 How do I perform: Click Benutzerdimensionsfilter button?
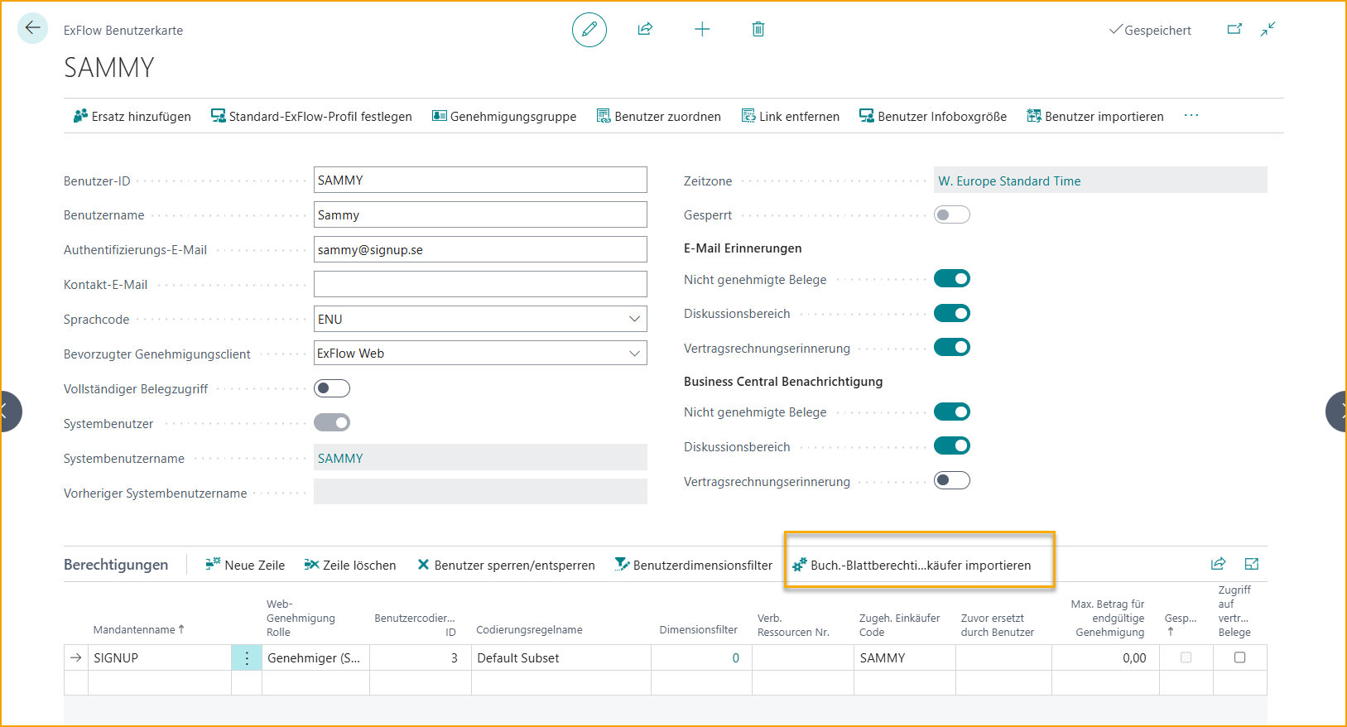pos(694,566)
